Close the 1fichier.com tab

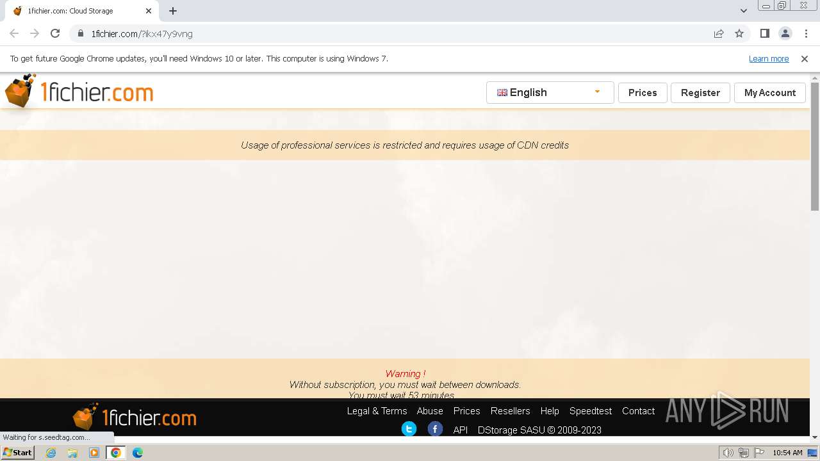pos(148,11)
